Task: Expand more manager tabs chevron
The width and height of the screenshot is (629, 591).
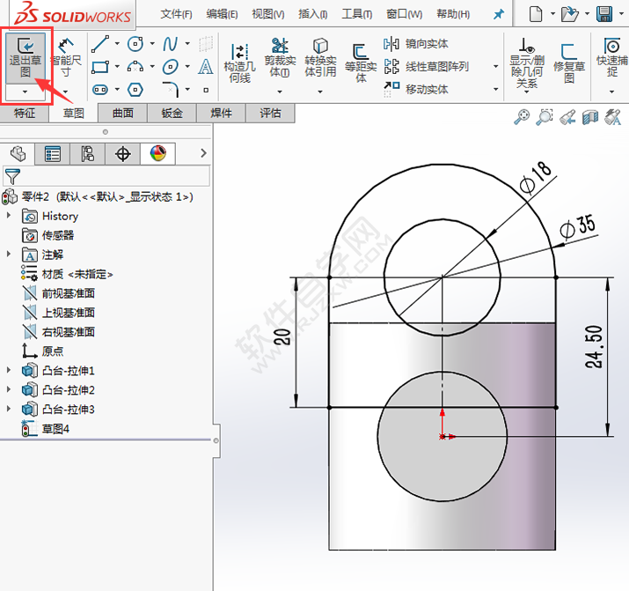Action: [203, 153]
